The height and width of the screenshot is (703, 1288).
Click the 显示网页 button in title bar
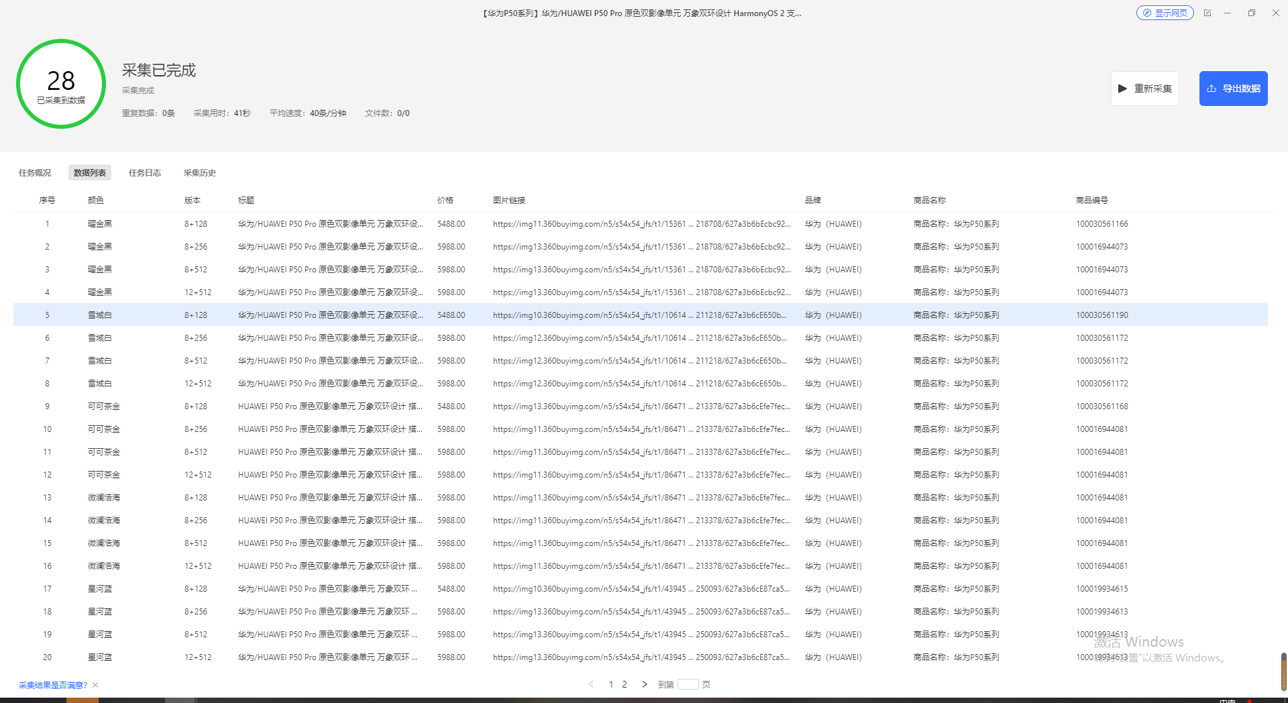point(1165,13)
